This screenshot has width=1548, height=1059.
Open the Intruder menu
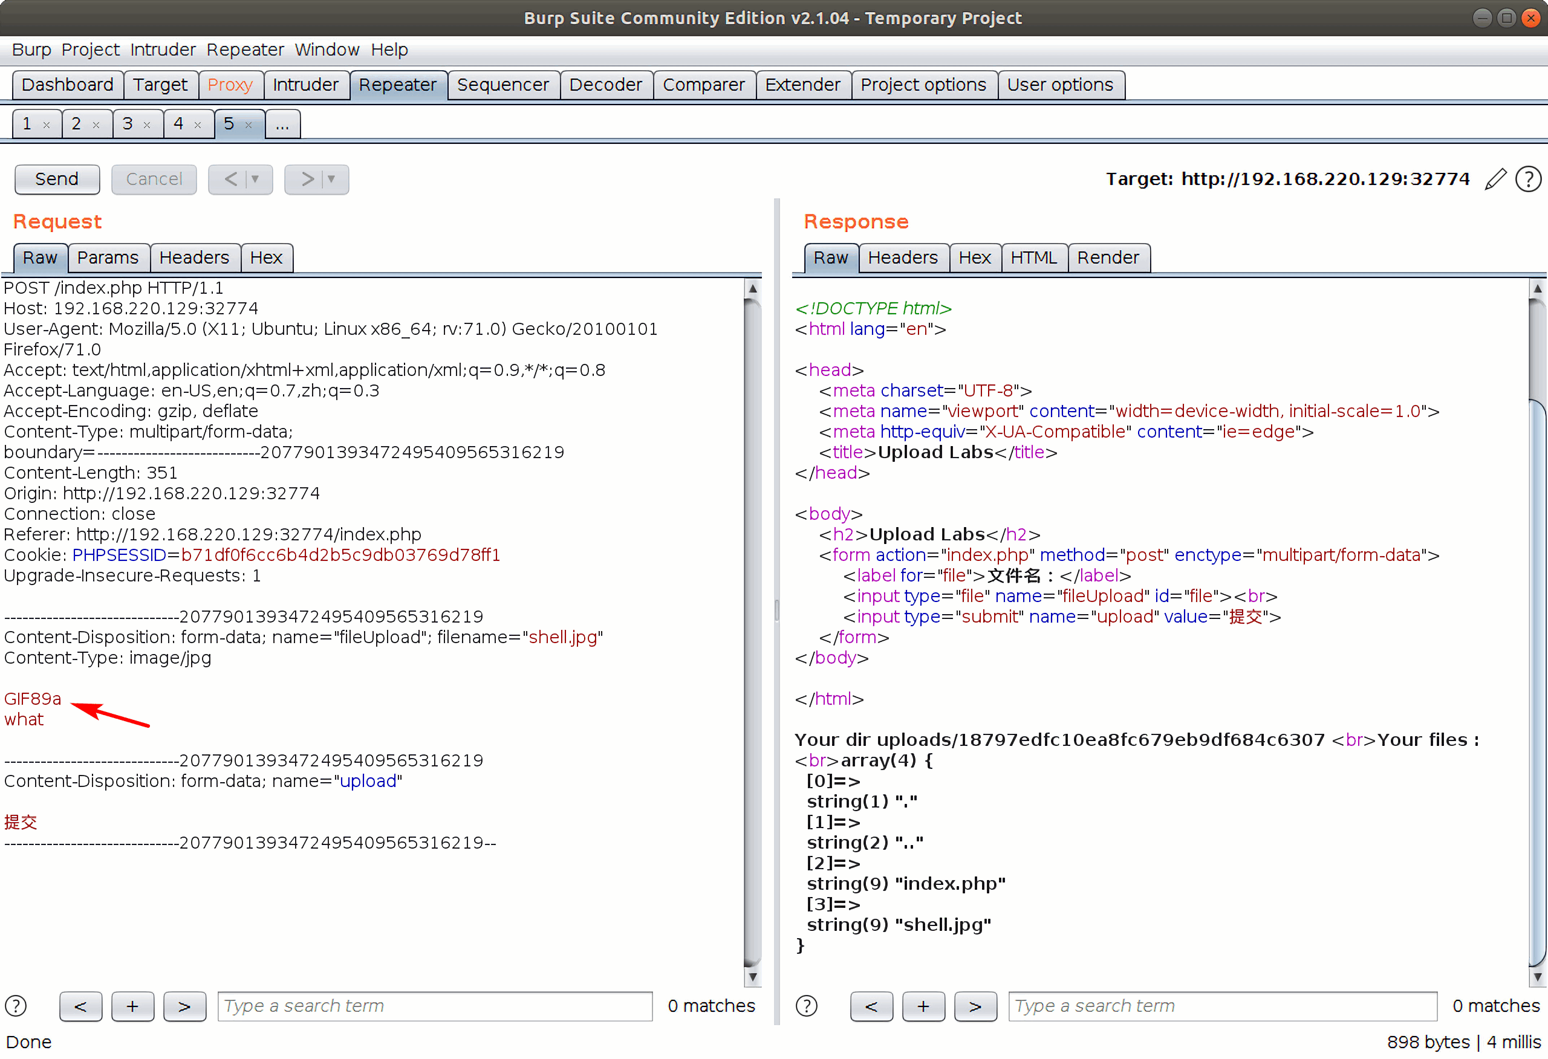pos(163,50)
